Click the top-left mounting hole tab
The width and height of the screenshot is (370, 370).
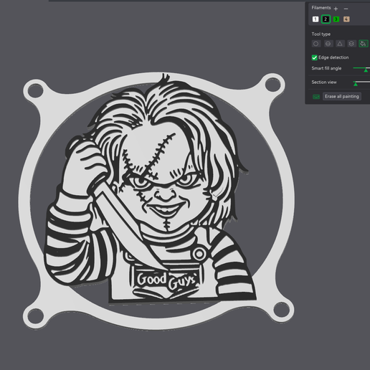tap(35, 90)
